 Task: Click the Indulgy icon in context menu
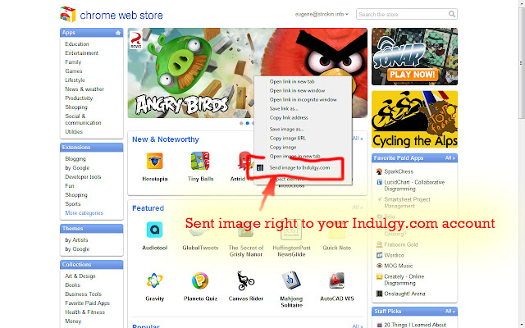(x=260, y=167)
